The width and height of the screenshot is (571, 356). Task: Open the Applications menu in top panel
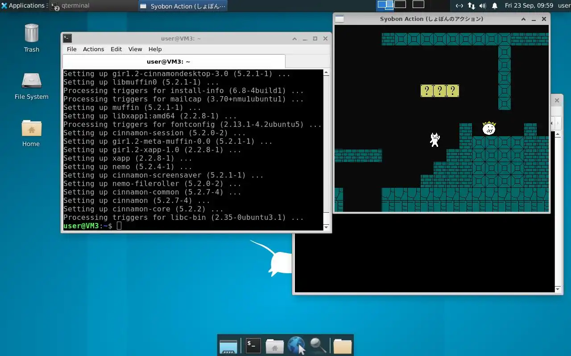23,6
